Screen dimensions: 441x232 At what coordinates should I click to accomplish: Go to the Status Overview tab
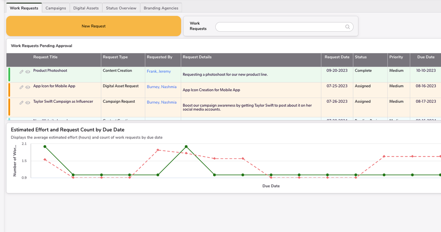point(121,8)
